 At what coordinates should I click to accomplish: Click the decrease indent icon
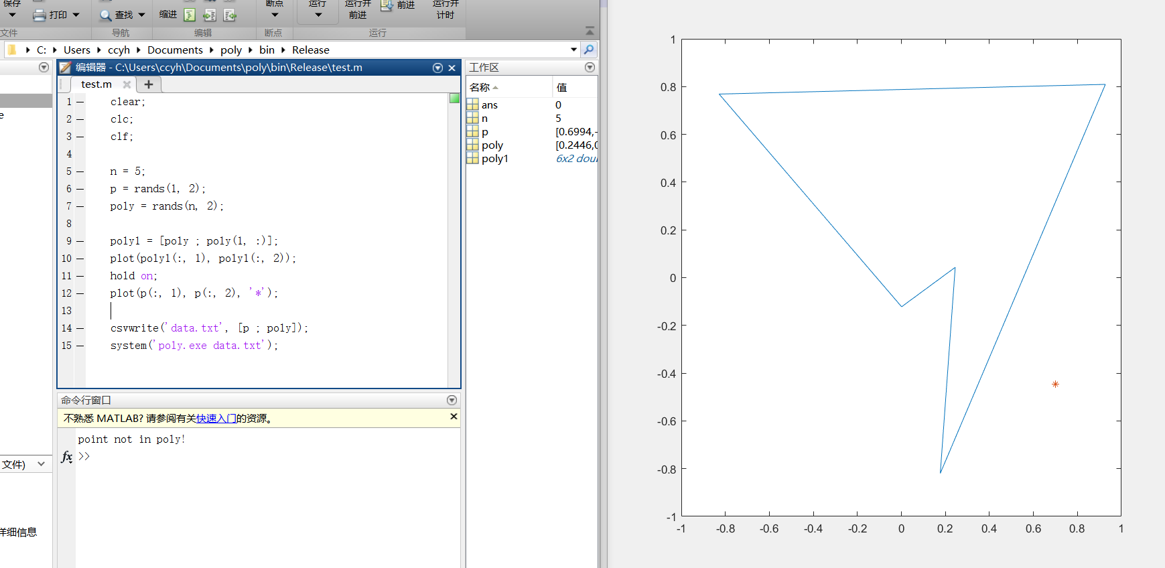[x=230, y=15]
